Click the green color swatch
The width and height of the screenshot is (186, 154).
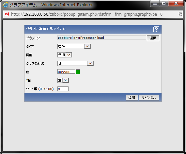78,72
